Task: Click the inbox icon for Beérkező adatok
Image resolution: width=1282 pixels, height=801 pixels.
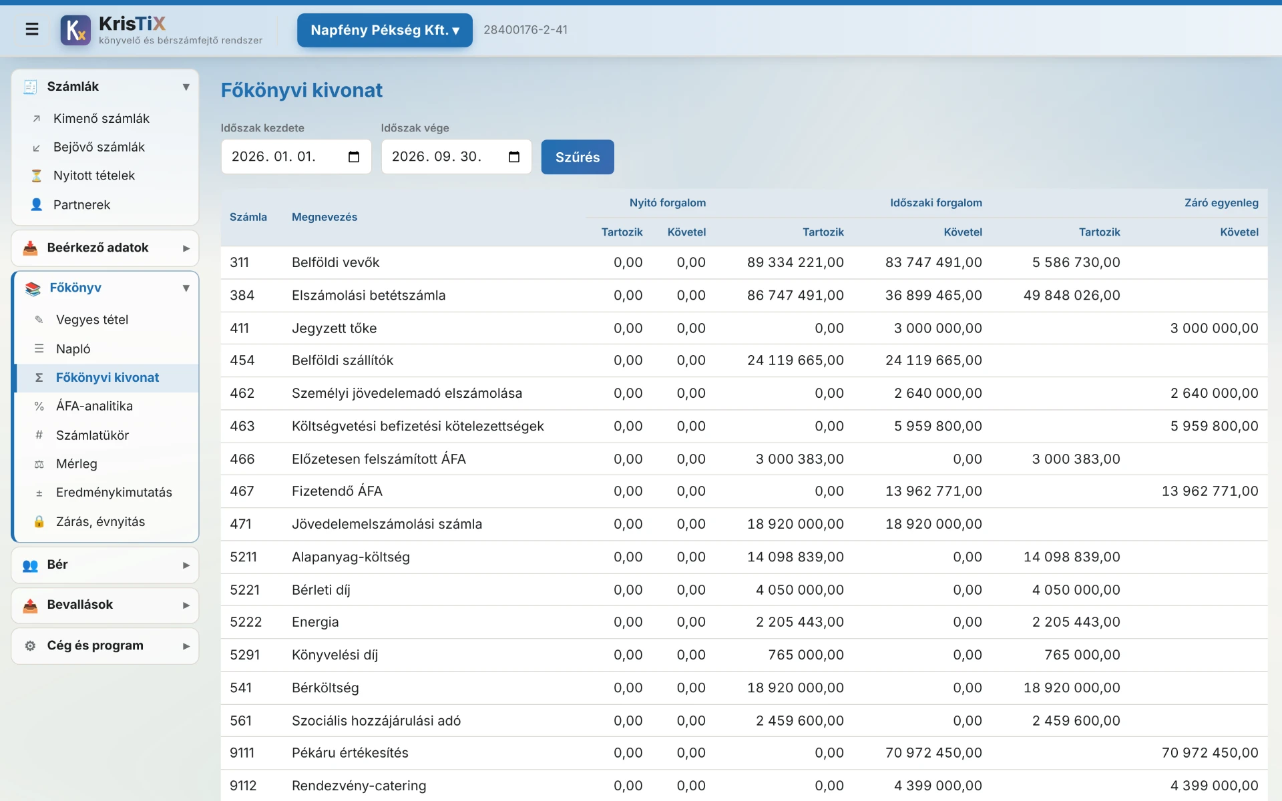Action: click(30, 248)
